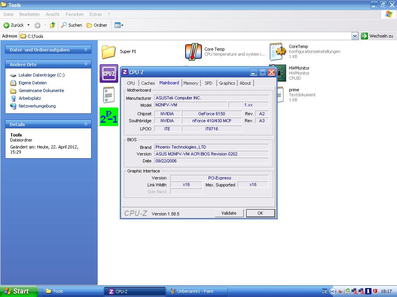Viewport: 397px width, 297px height.
Task: Open the Datei menu
Action: pyautogui.click(x=9, y=14)
